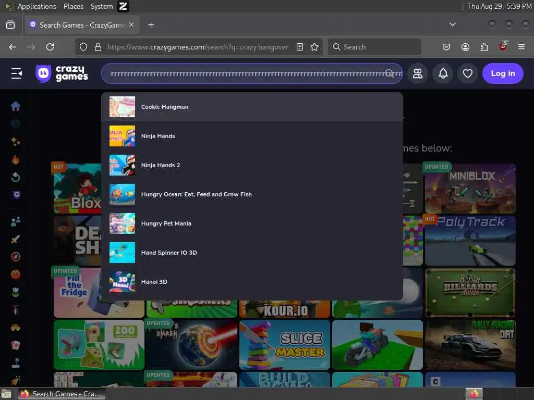This screenshot has height=400, width=534.
Task: Open the Places menu
Action: tap(73, 6)
